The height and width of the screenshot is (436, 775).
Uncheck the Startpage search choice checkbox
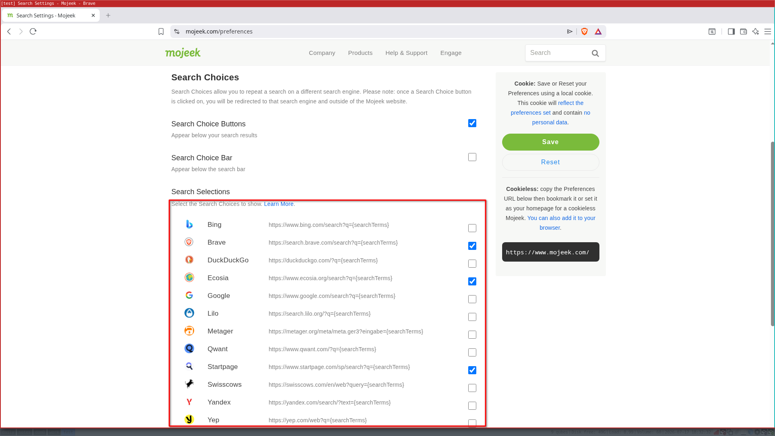[472, 370]
